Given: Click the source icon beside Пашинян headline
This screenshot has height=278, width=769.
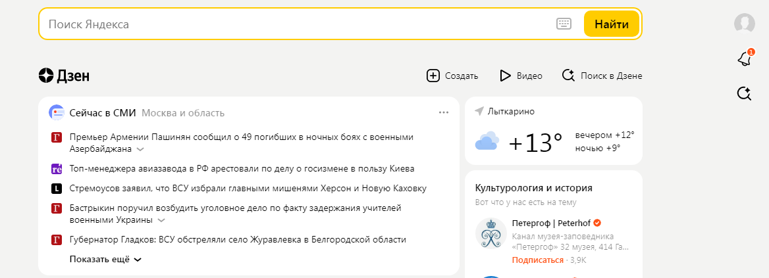Looking at the screenshot, I should pyautogui.click(x=56, y=137).
